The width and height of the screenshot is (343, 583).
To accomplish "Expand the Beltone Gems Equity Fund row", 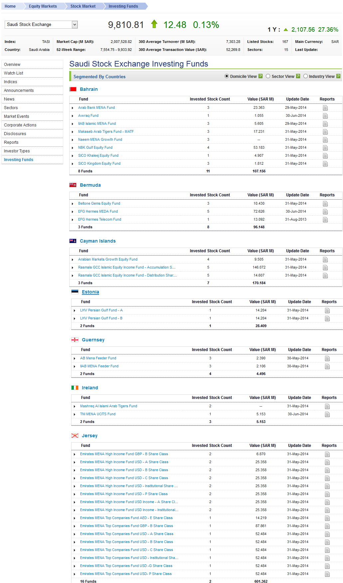I will point(73,204).
